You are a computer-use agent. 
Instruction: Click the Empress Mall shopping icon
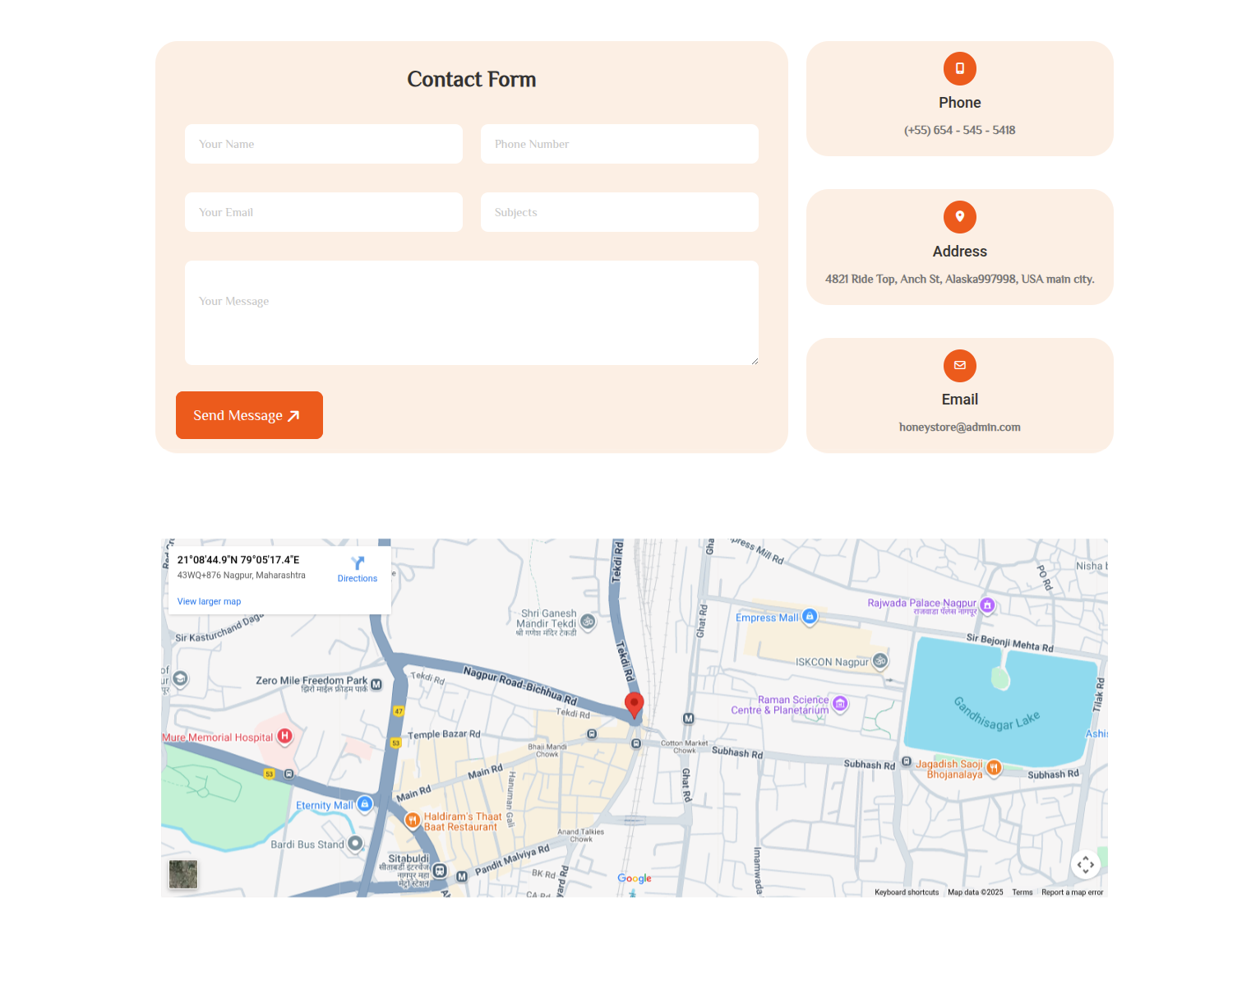[810, 617]
